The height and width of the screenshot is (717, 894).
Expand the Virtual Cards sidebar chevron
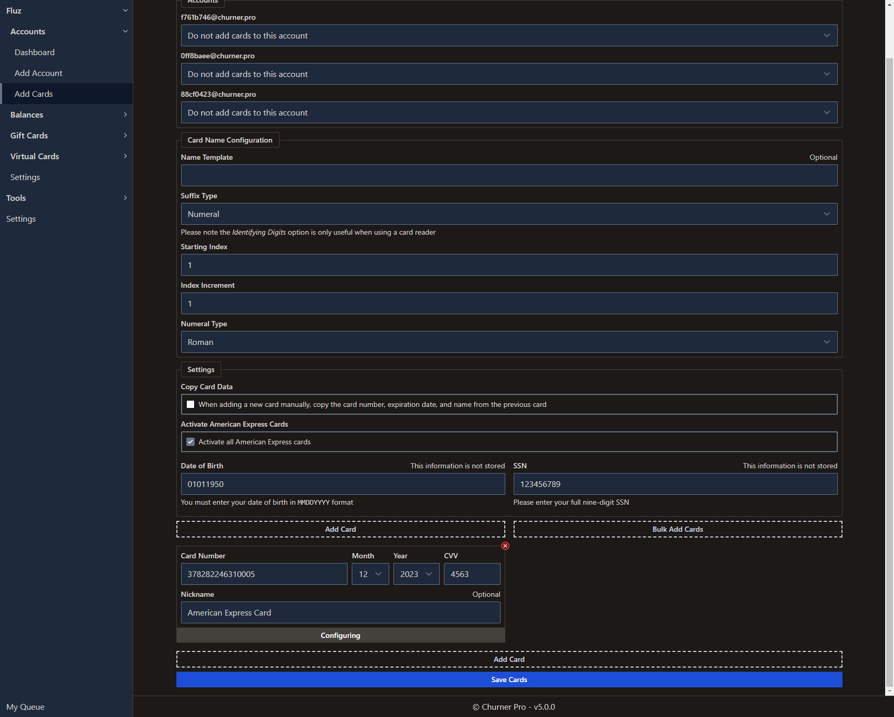pos(125,156)
